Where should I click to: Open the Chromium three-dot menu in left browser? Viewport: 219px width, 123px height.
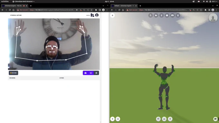pos(107,10)
